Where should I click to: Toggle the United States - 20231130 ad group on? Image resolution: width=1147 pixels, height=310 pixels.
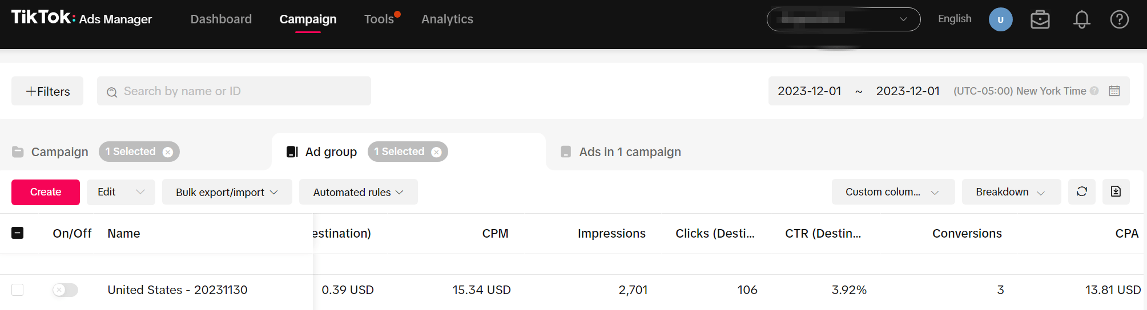pyautogui.click(x=65, y=290)
